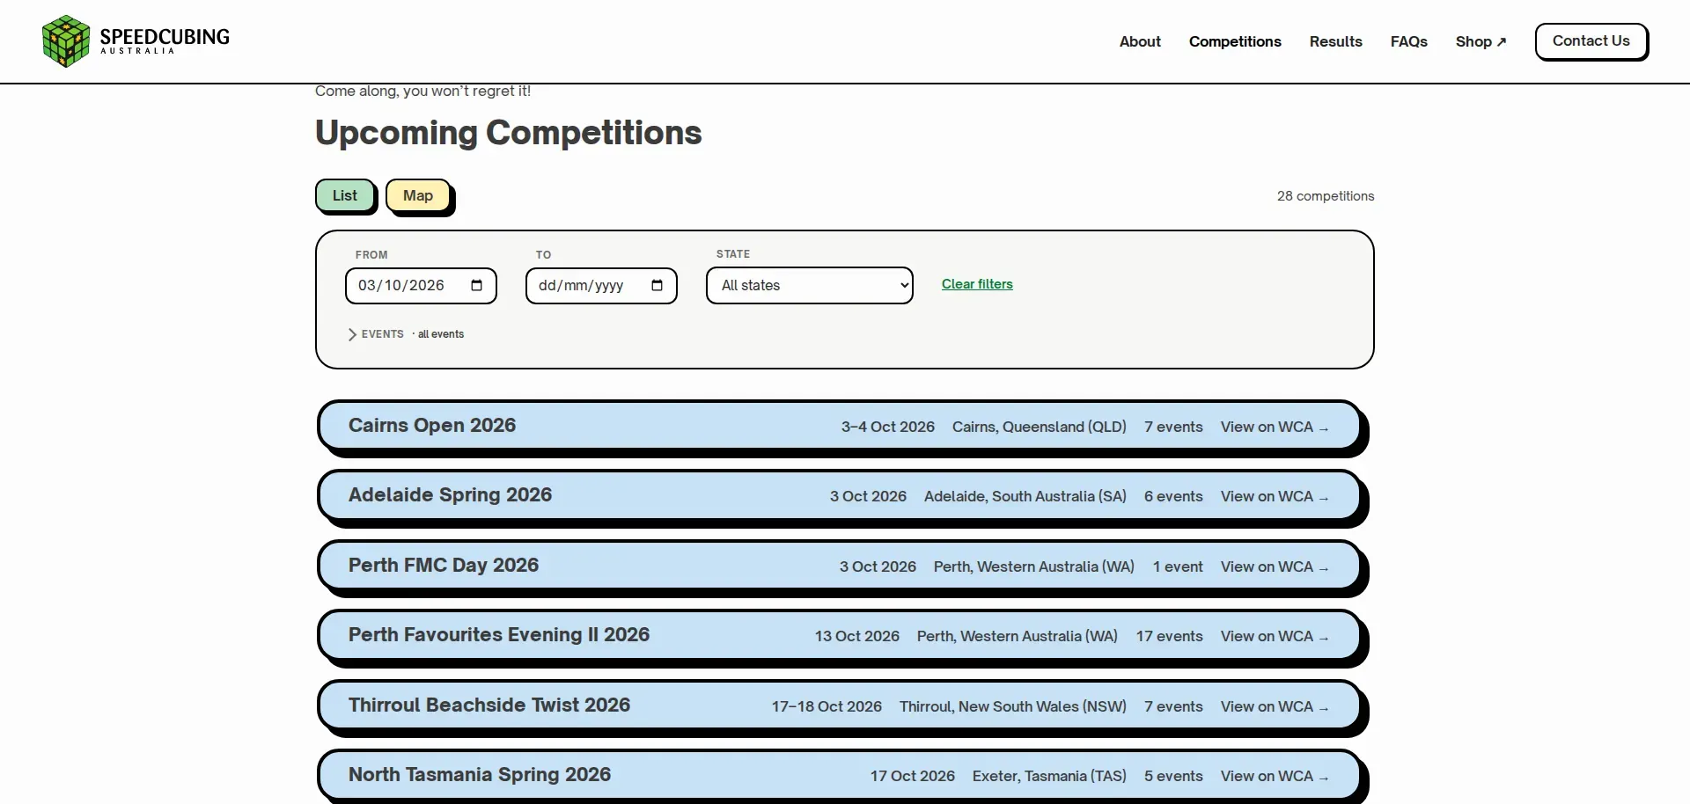Click the Adelaide, South Australia (SA) location

1025,496
